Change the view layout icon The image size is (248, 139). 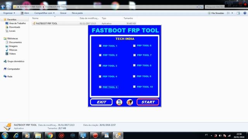(x=228, y=13)
